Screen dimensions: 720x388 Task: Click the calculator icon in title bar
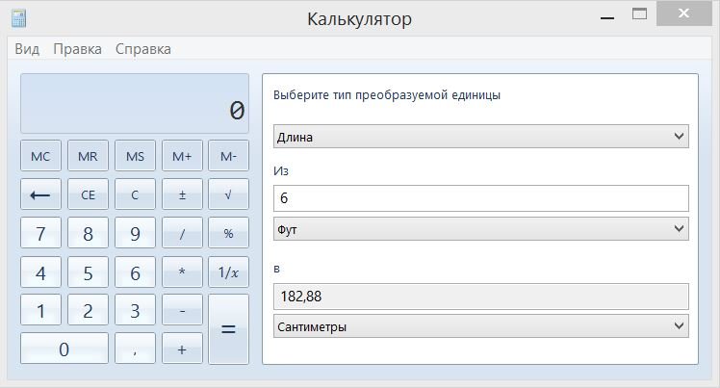pyautogui.click(x=19, y=18)
